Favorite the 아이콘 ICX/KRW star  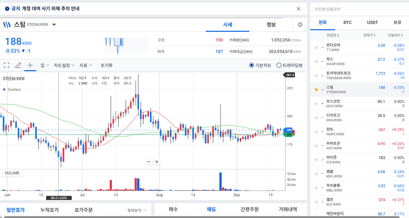pyautogui.click(x=316, y=160)
